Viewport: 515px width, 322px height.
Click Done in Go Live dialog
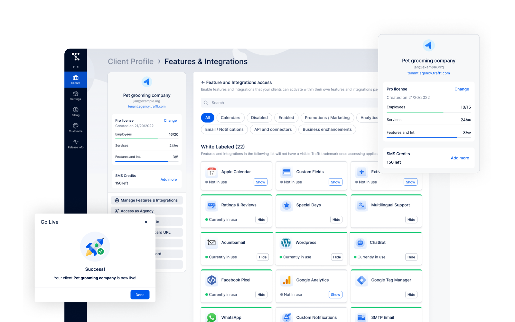point(140,295)
